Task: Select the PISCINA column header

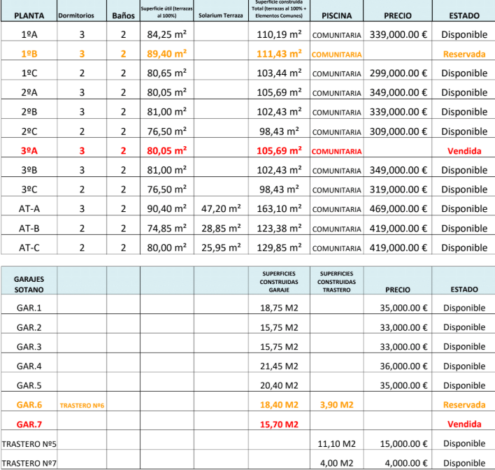Action: (336, 15)
